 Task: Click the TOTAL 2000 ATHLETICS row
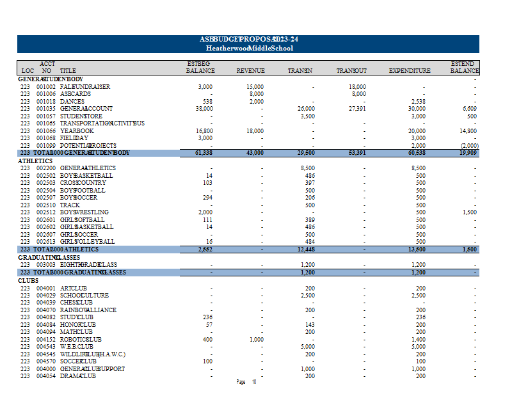pos(248,249)
